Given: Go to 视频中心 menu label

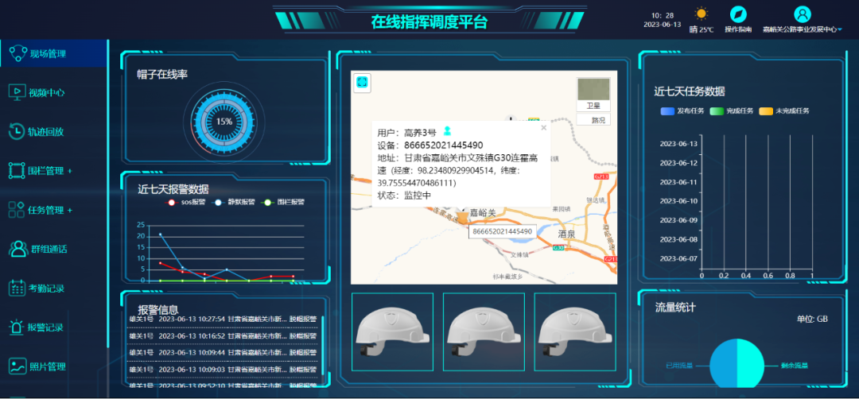Looking at the screenshot, I should click(46, 92).
